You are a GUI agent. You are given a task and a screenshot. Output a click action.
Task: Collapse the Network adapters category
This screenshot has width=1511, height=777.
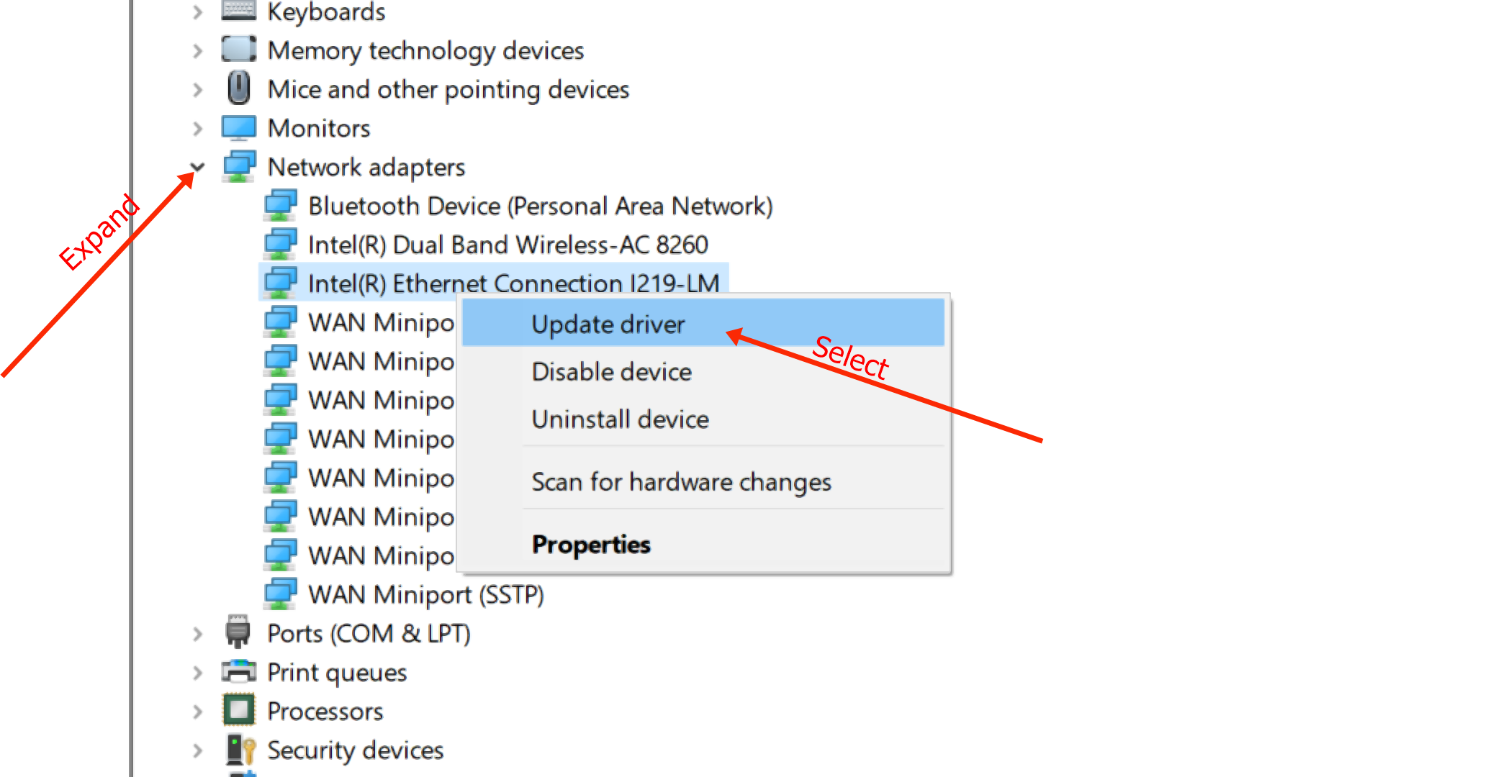tap(197, 168)
